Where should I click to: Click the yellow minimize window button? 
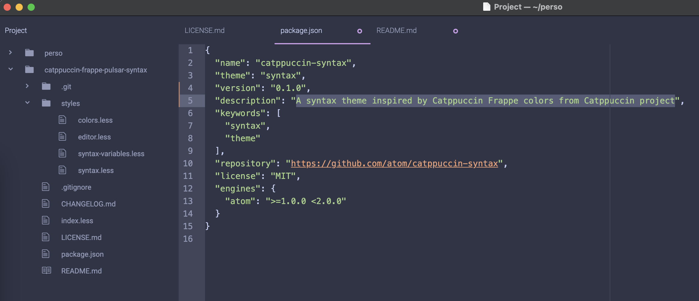19,7
